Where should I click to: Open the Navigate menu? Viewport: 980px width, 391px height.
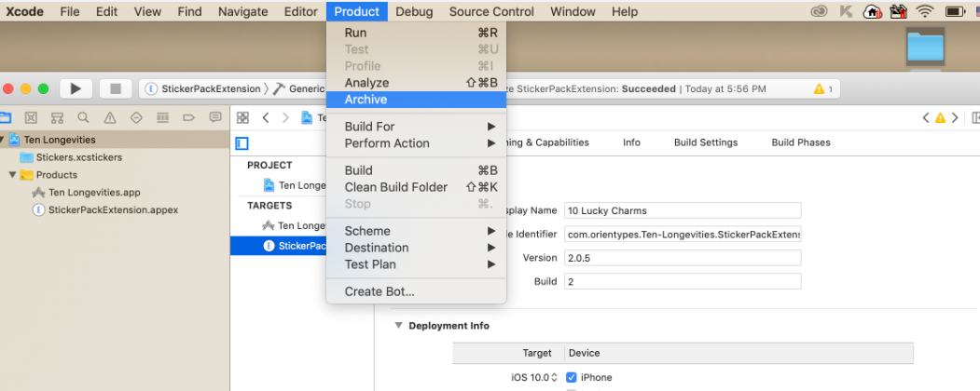[x=242, y=11]
